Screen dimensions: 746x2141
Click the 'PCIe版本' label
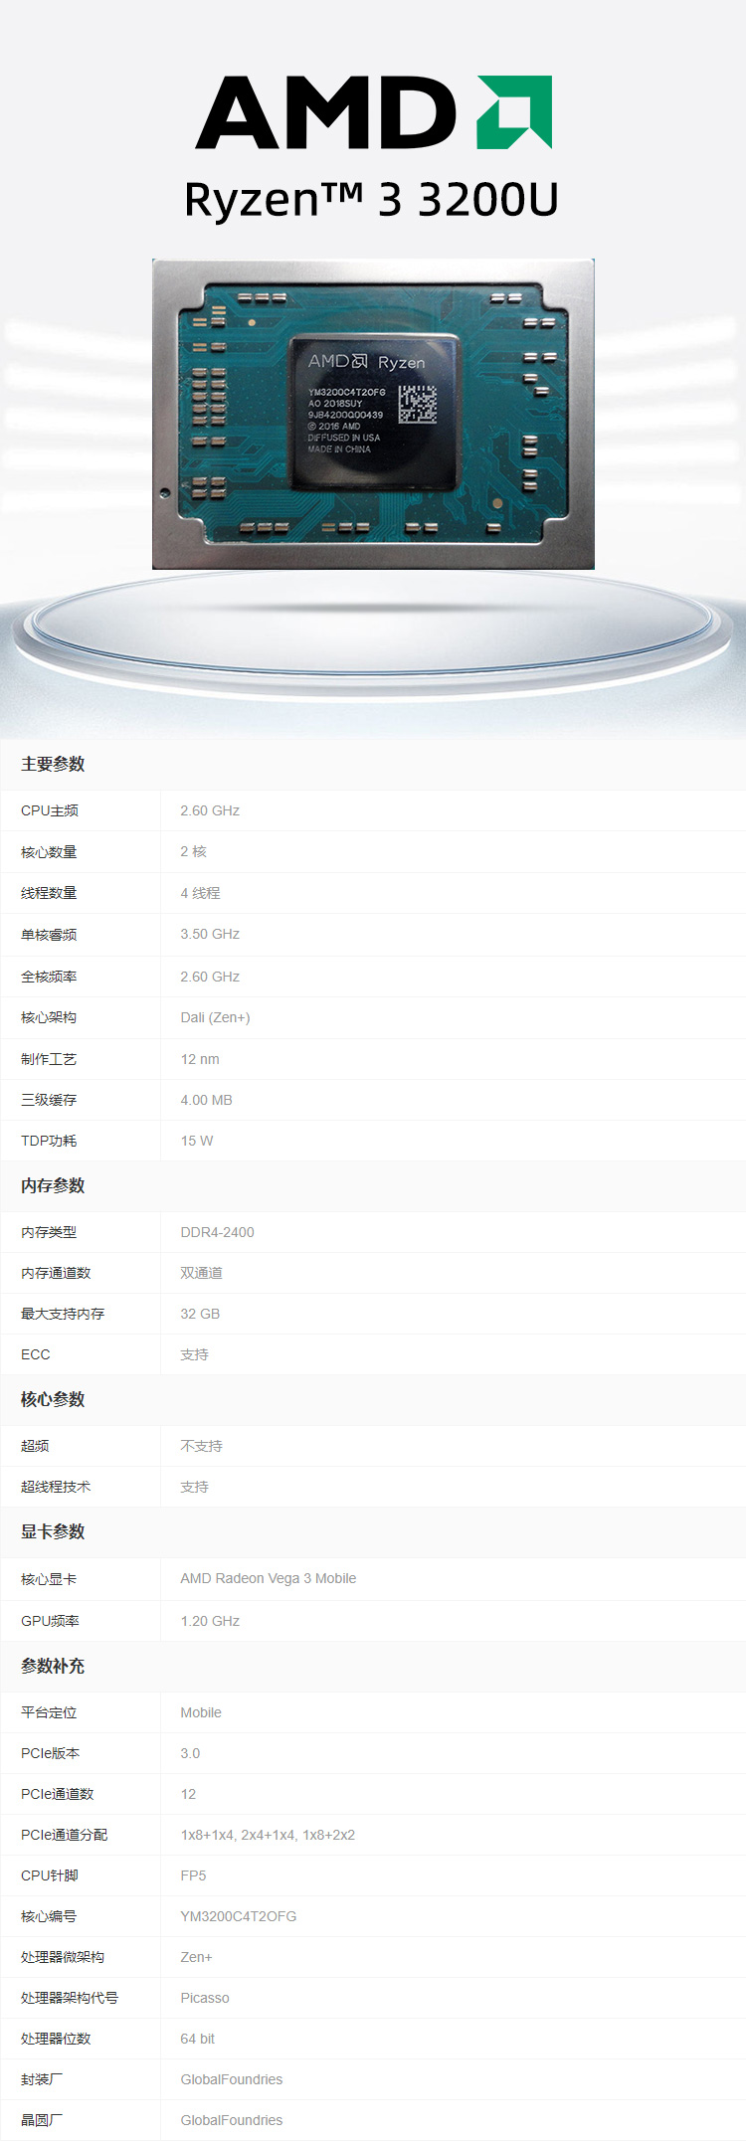pyautogui.click(x=51, y=1753)
